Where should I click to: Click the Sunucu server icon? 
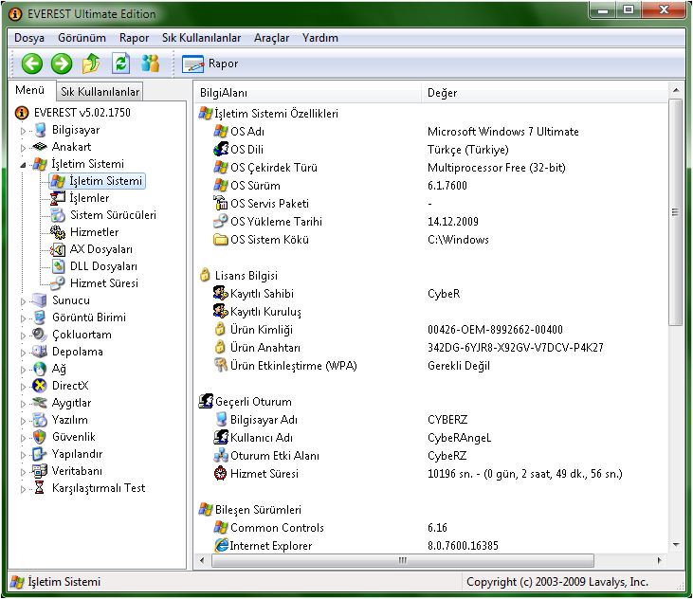[40, 300]
